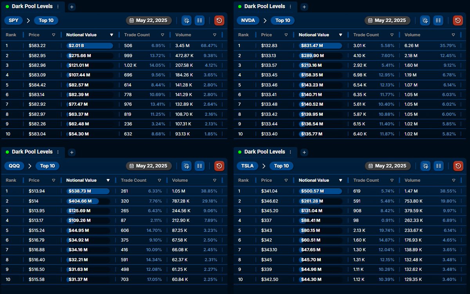
Task: Open the May 22, 2025 date picker in QQQ panel
Action: click(149, 166)
